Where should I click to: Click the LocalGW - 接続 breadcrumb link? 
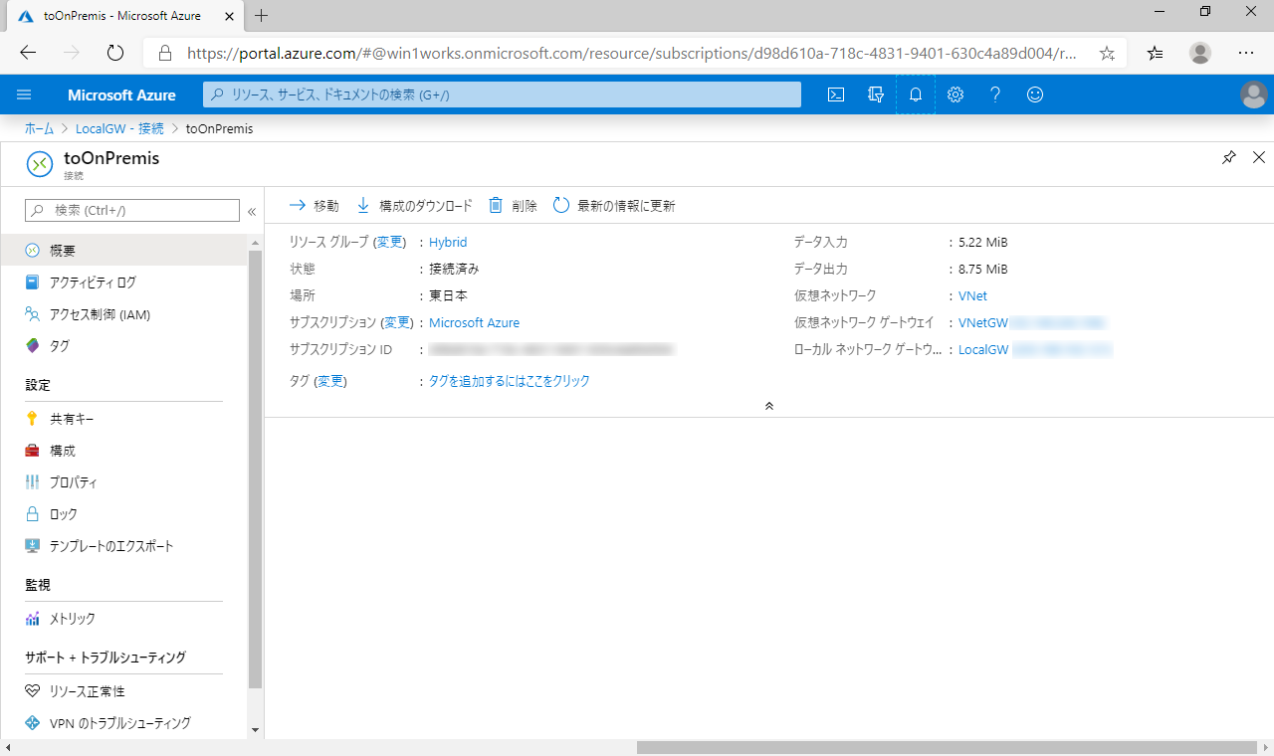119,129
